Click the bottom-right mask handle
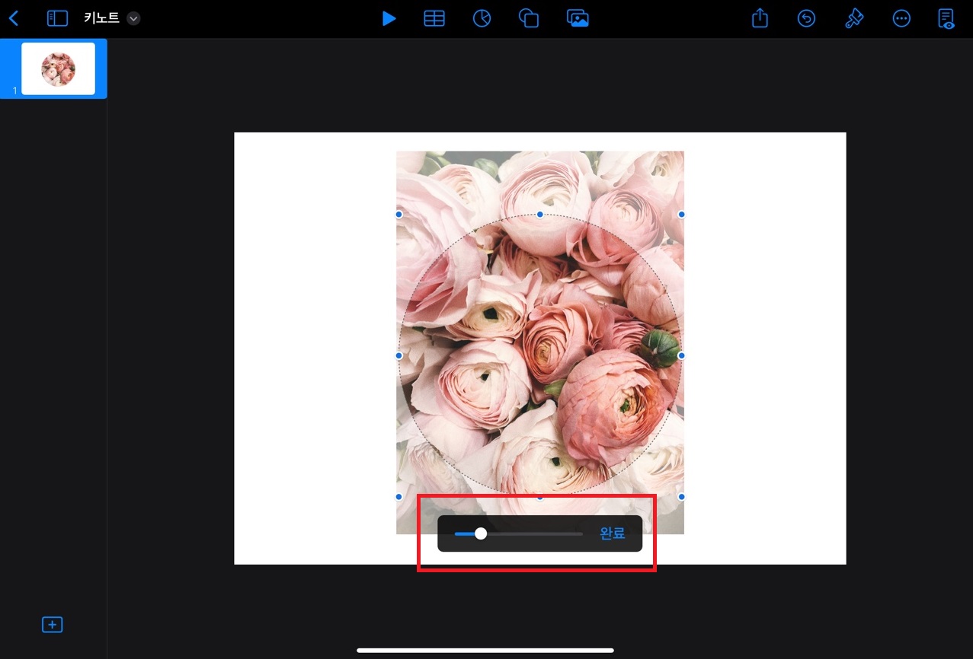The image size is (973, 659). pyautogui.click(x=681, y=497)
